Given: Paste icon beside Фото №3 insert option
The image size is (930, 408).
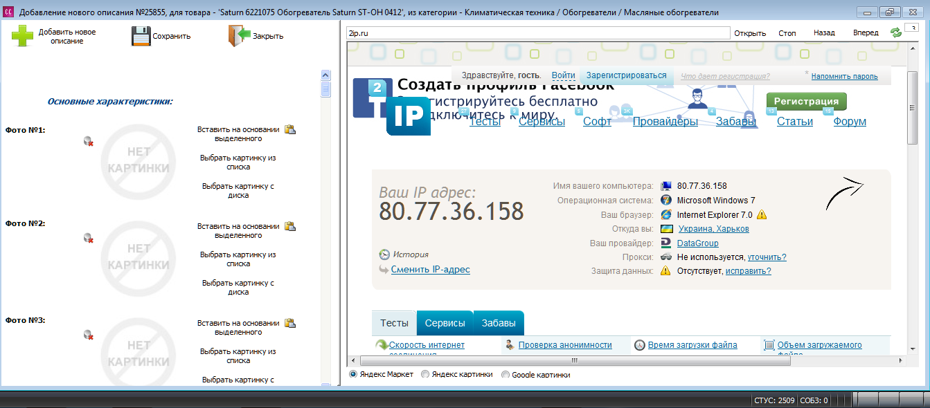Looking at the screenshot, I should (x=290, y=322).
